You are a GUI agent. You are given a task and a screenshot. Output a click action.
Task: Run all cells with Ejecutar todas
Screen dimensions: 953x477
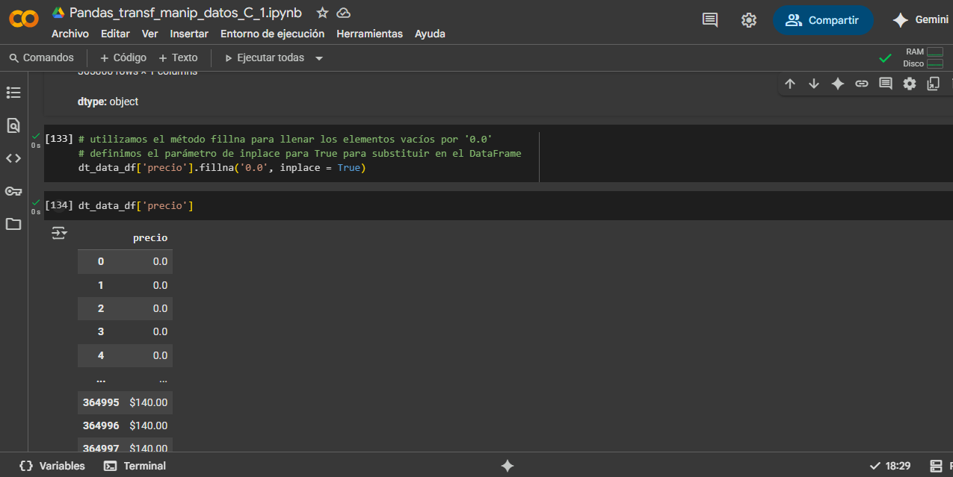[265, 57]
